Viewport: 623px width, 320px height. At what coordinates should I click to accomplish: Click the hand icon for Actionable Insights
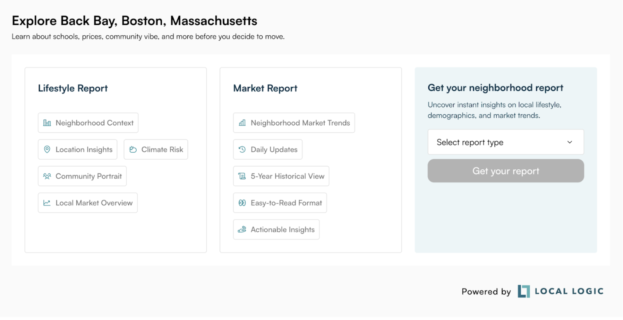click(x=242, y=230)
